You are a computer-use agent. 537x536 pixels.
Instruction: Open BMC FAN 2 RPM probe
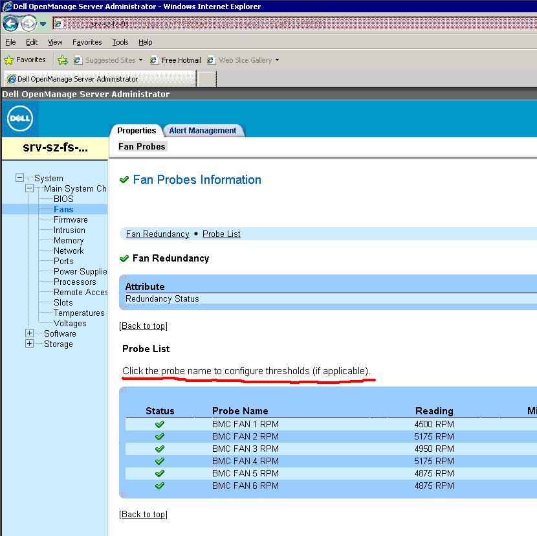[x=245, y=436]
